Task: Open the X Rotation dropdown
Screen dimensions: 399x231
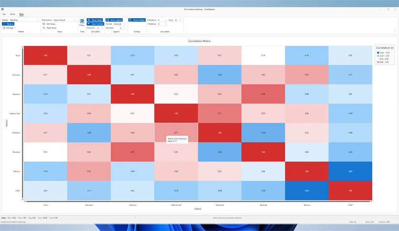Action: coord(162,20)
